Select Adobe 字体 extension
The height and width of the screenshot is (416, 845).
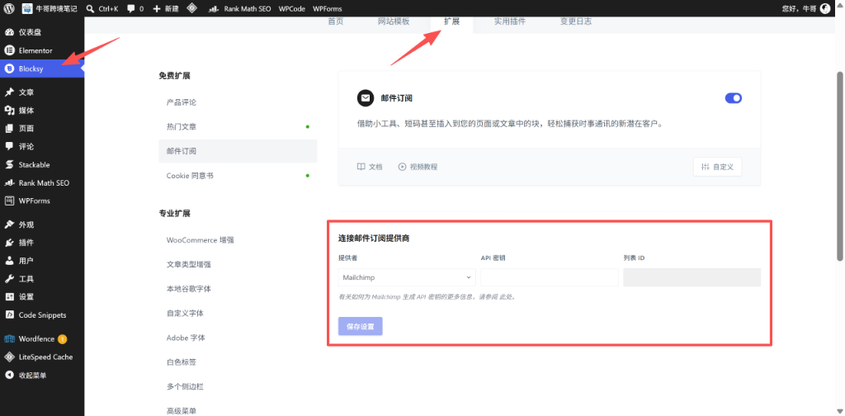238,338
